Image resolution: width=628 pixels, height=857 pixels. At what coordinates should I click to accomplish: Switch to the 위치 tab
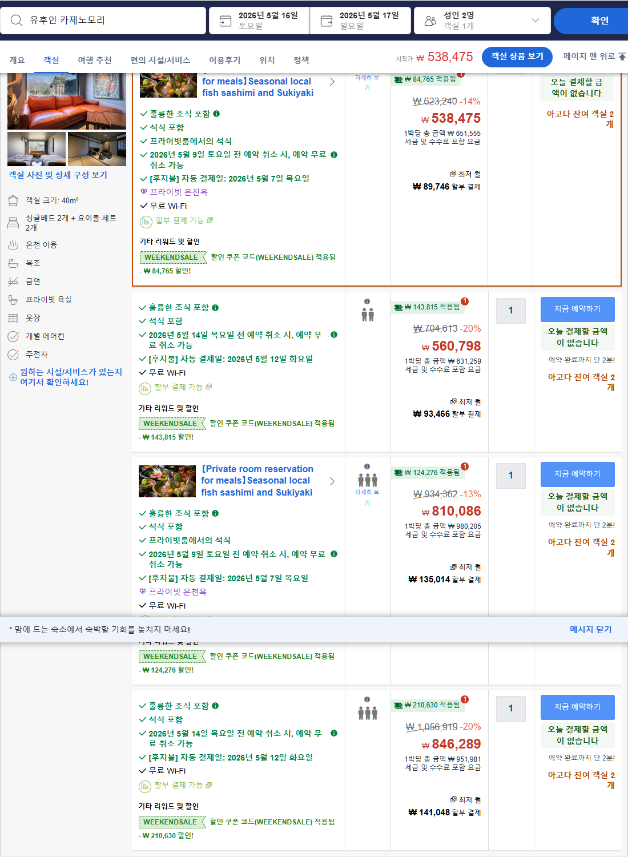click(266, 60)
